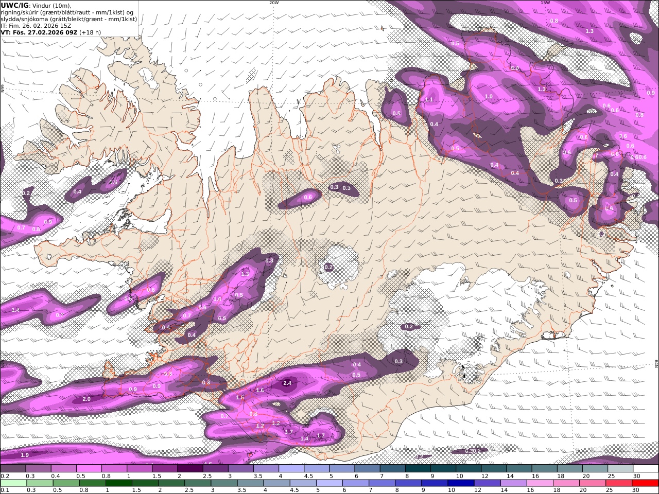
Task: Click the pale green 0.1 rain legend swatch
Action: click(x=13, y=483)
